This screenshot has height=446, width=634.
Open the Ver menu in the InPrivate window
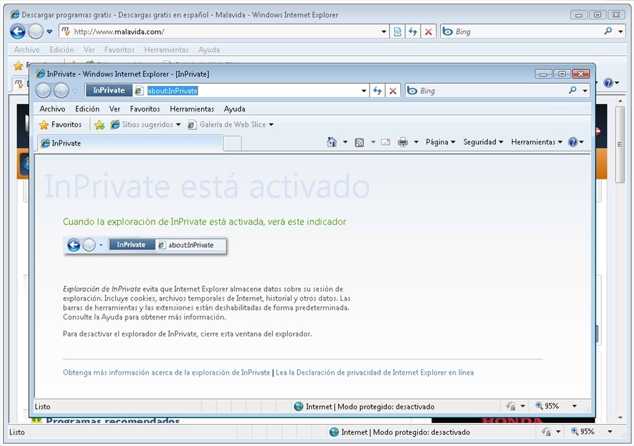coord(115,109)
